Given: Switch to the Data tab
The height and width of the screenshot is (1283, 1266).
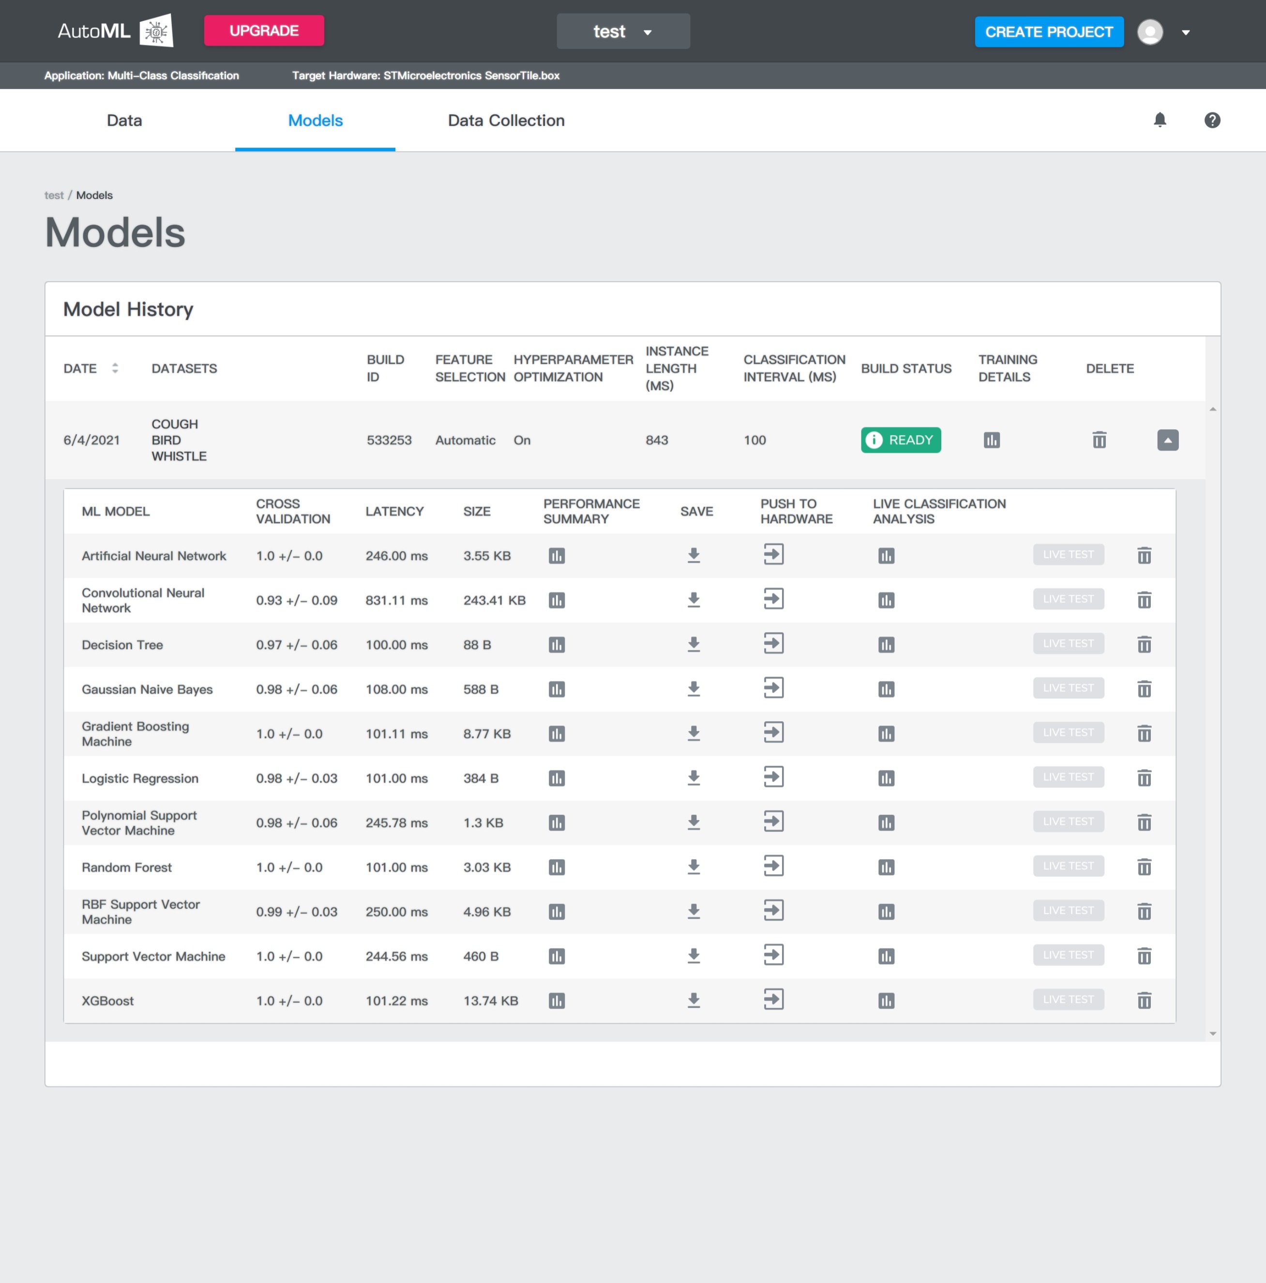Looking at the screenshot, I should (x=124, y=120).
